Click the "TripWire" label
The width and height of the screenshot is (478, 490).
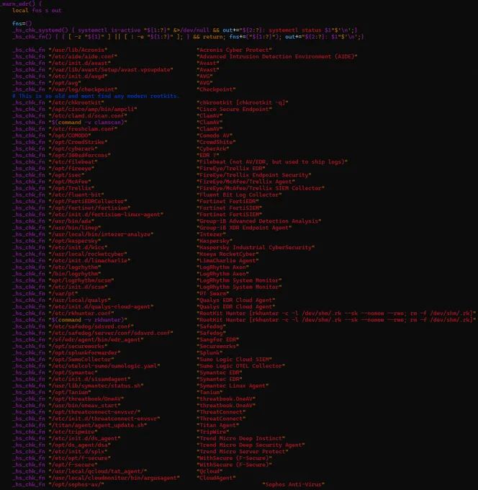213,432
